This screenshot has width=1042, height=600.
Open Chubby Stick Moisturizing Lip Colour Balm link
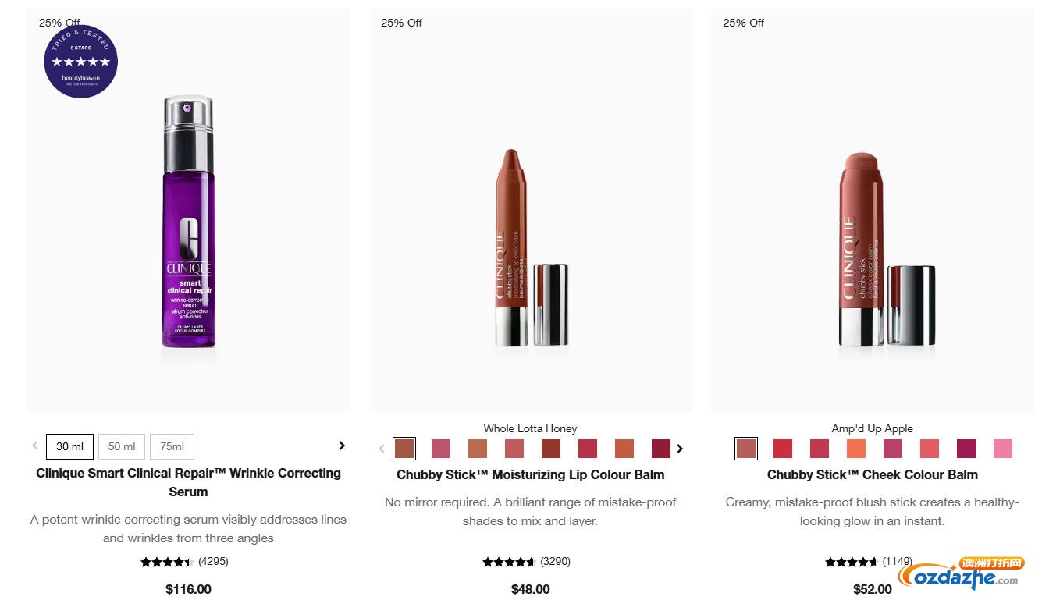pyautogui.click(x=531, y=474)
